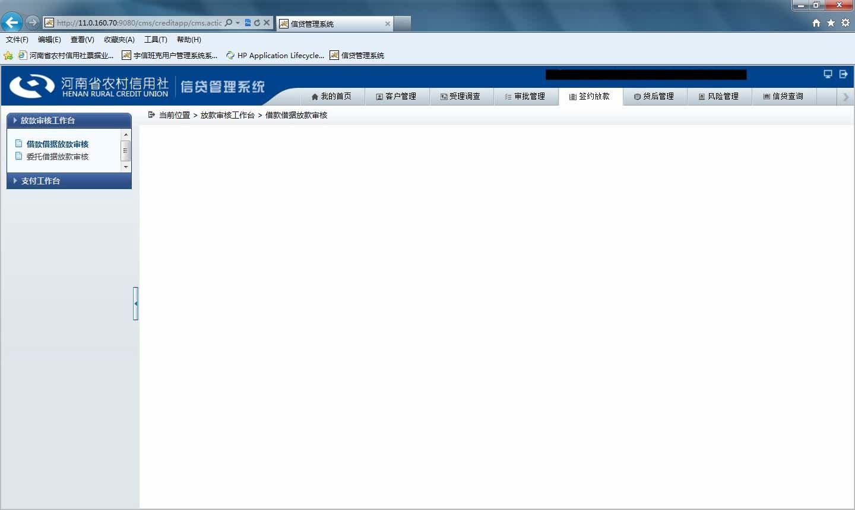This screenshot has height=510, width=855.
Task: Expand the 支付工作台 panel
Action: [69, 181]
